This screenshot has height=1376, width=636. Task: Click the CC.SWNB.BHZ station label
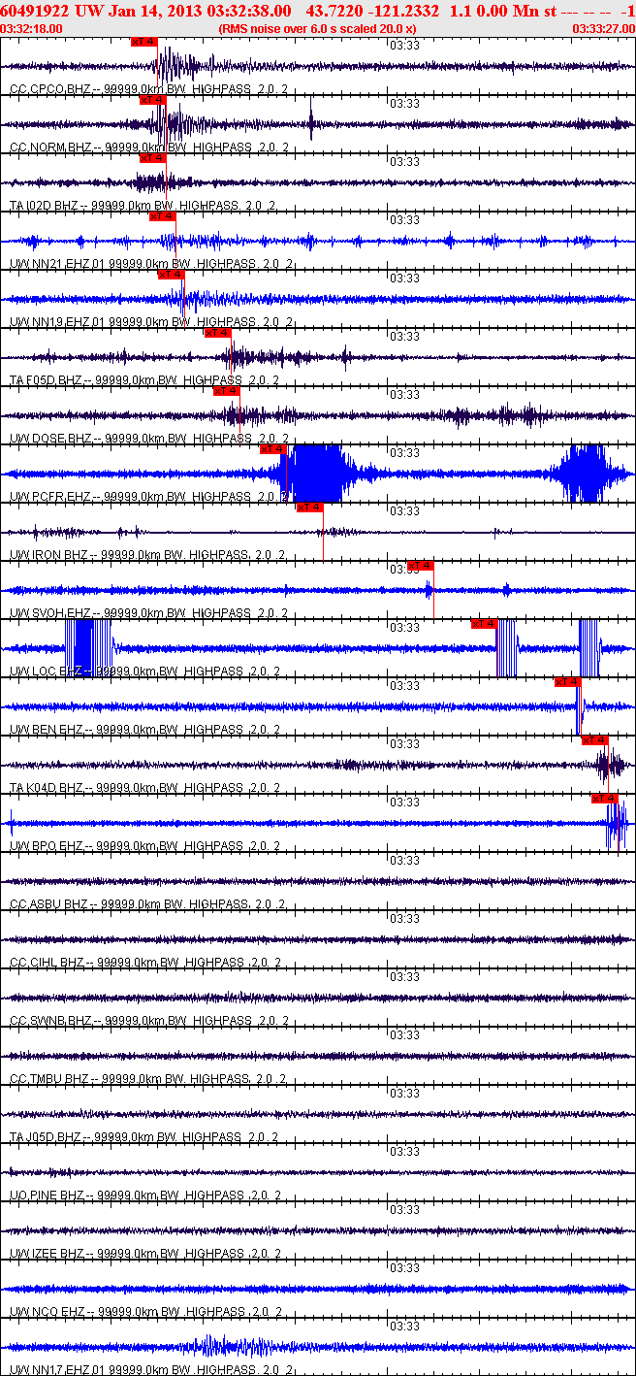pos(51,1021)
